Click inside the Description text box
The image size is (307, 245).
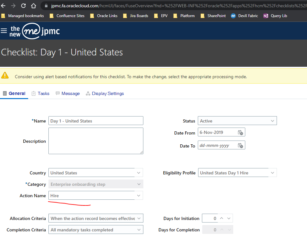[x=95, y=141]
